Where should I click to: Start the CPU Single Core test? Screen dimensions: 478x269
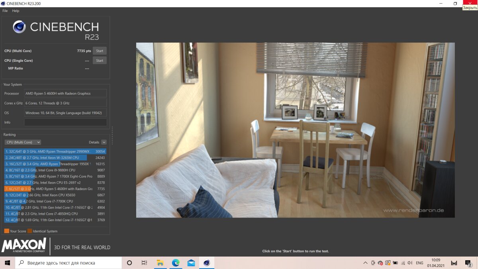[100, 61]
